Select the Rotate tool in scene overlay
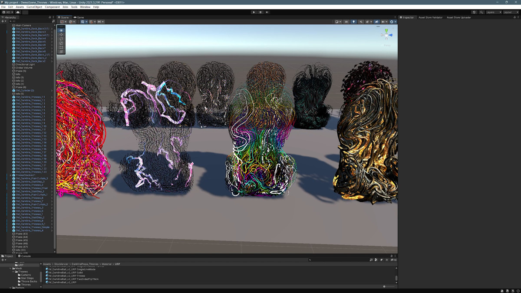The height and width of the screenshot is (293, 521). click(x=61, y=39)
